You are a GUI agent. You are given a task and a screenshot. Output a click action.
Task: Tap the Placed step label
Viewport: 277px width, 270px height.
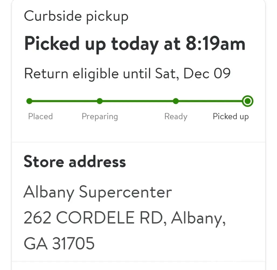click(40, 116)
